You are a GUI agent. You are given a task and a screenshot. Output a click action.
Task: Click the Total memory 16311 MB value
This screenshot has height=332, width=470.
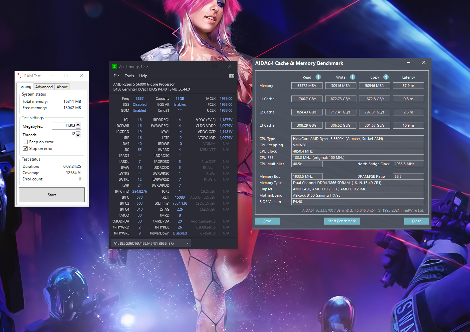coord(72,101)
